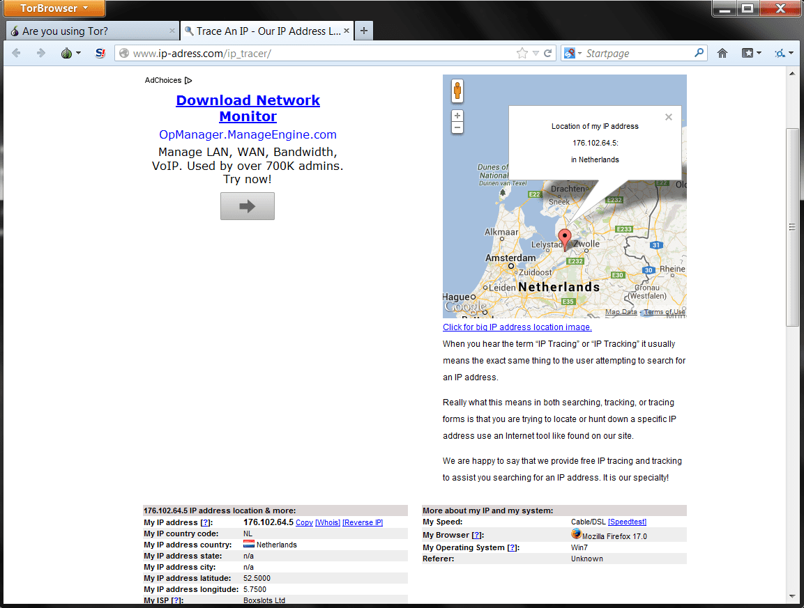804x608 pixels.
Task: Bookmark this page with the star
Action: (x=522, y=53)
